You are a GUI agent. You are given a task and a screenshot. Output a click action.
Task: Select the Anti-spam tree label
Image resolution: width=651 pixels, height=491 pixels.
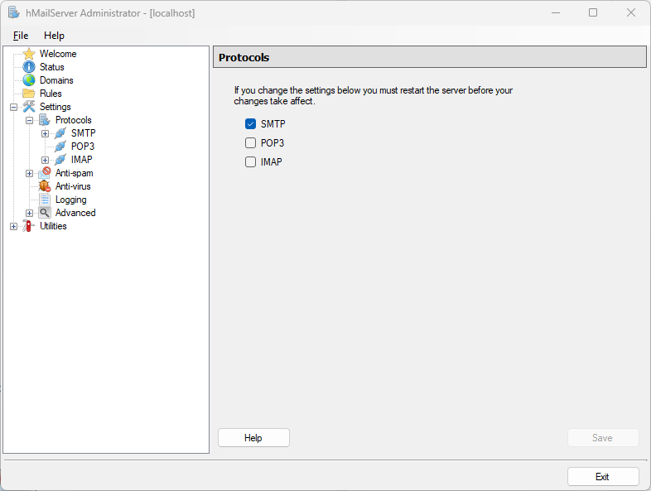pyautogui.click(x=75, y=173)
